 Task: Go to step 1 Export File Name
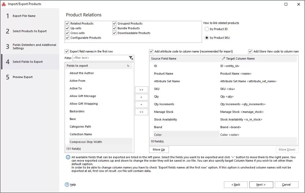point(30,16)
